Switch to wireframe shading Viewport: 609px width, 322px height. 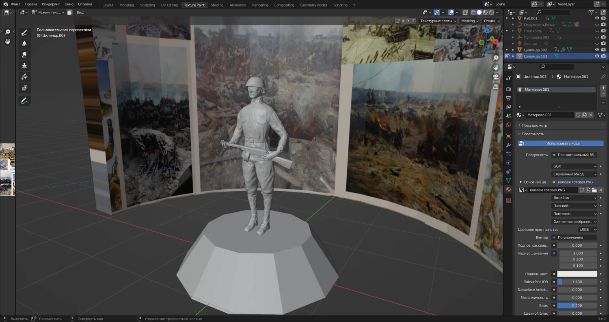coord(473,13)
